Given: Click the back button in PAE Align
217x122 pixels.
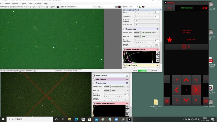Looking at the screenshot, I should (170, 8).
